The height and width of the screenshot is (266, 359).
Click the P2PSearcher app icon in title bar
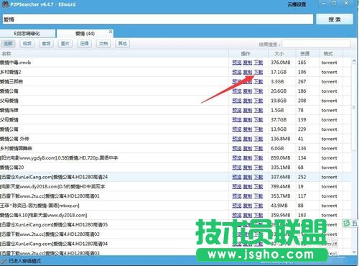tap(5, 4)
